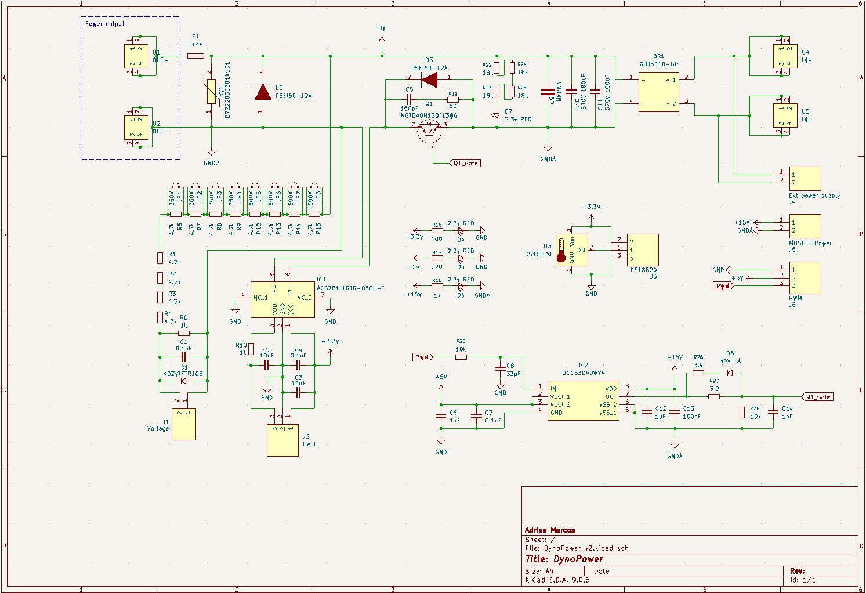This screenshot has width=866, height=593.
Task: Select the D2 DSEI60-12A diode symbol
Action: tap(263, 92)
